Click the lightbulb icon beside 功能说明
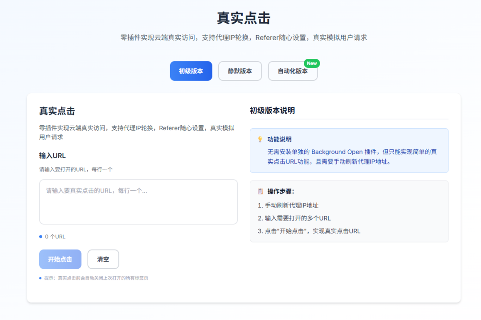This screenshot has height=320, width=481. [x=260, y=139]
